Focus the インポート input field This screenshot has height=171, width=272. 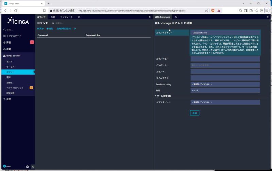(225, 65)
